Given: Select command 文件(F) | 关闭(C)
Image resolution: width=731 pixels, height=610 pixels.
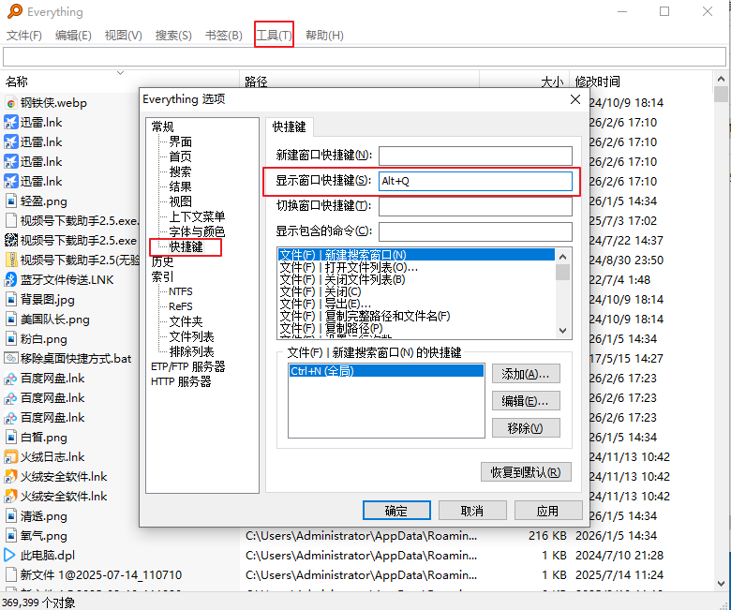Looking at the screenshot, I should click(x=321, y=291).
